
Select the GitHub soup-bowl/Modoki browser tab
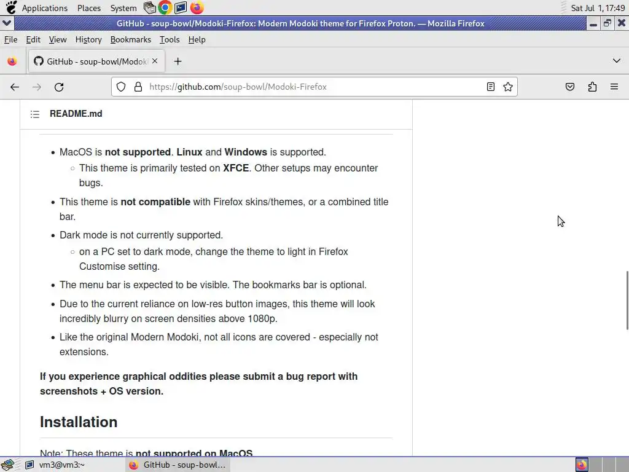pos(96,61)
